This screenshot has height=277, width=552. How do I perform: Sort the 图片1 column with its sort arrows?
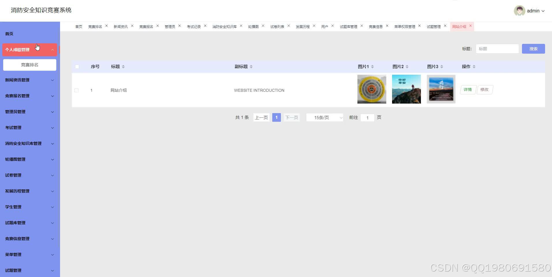[372, 66]
